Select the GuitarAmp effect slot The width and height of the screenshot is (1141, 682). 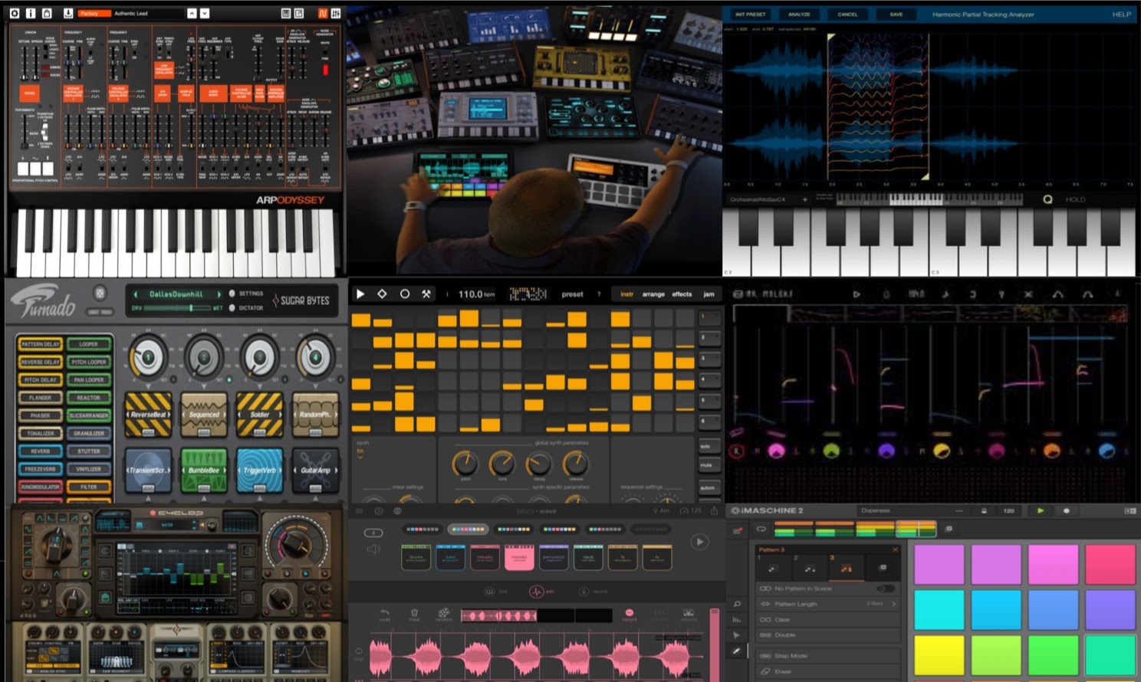click(315, 470)
